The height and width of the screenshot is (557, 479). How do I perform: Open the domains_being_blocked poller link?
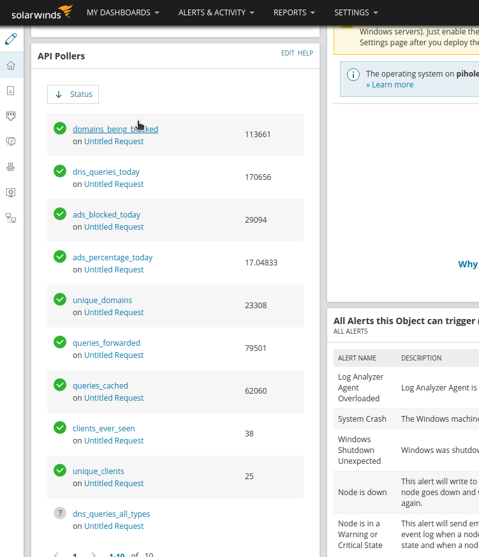pyautogui.click(x=115, y=130)
